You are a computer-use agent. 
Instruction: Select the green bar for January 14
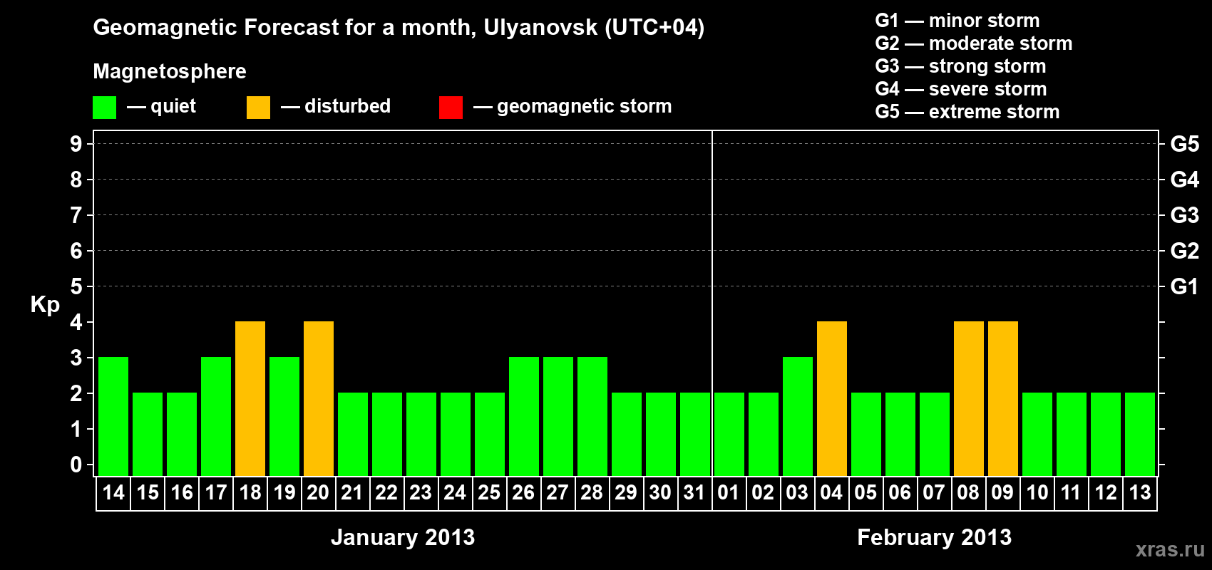pyautogui.click(x=113, y=417)
